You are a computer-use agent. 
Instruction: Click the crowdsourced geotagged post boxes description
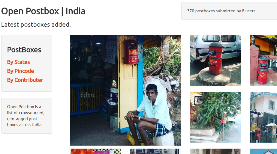click(x=26, y=116)
